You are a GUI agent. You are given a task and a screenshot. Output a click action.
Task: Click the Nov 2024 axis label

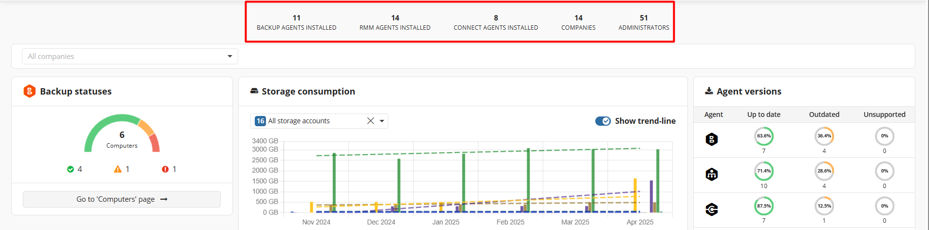316,222
